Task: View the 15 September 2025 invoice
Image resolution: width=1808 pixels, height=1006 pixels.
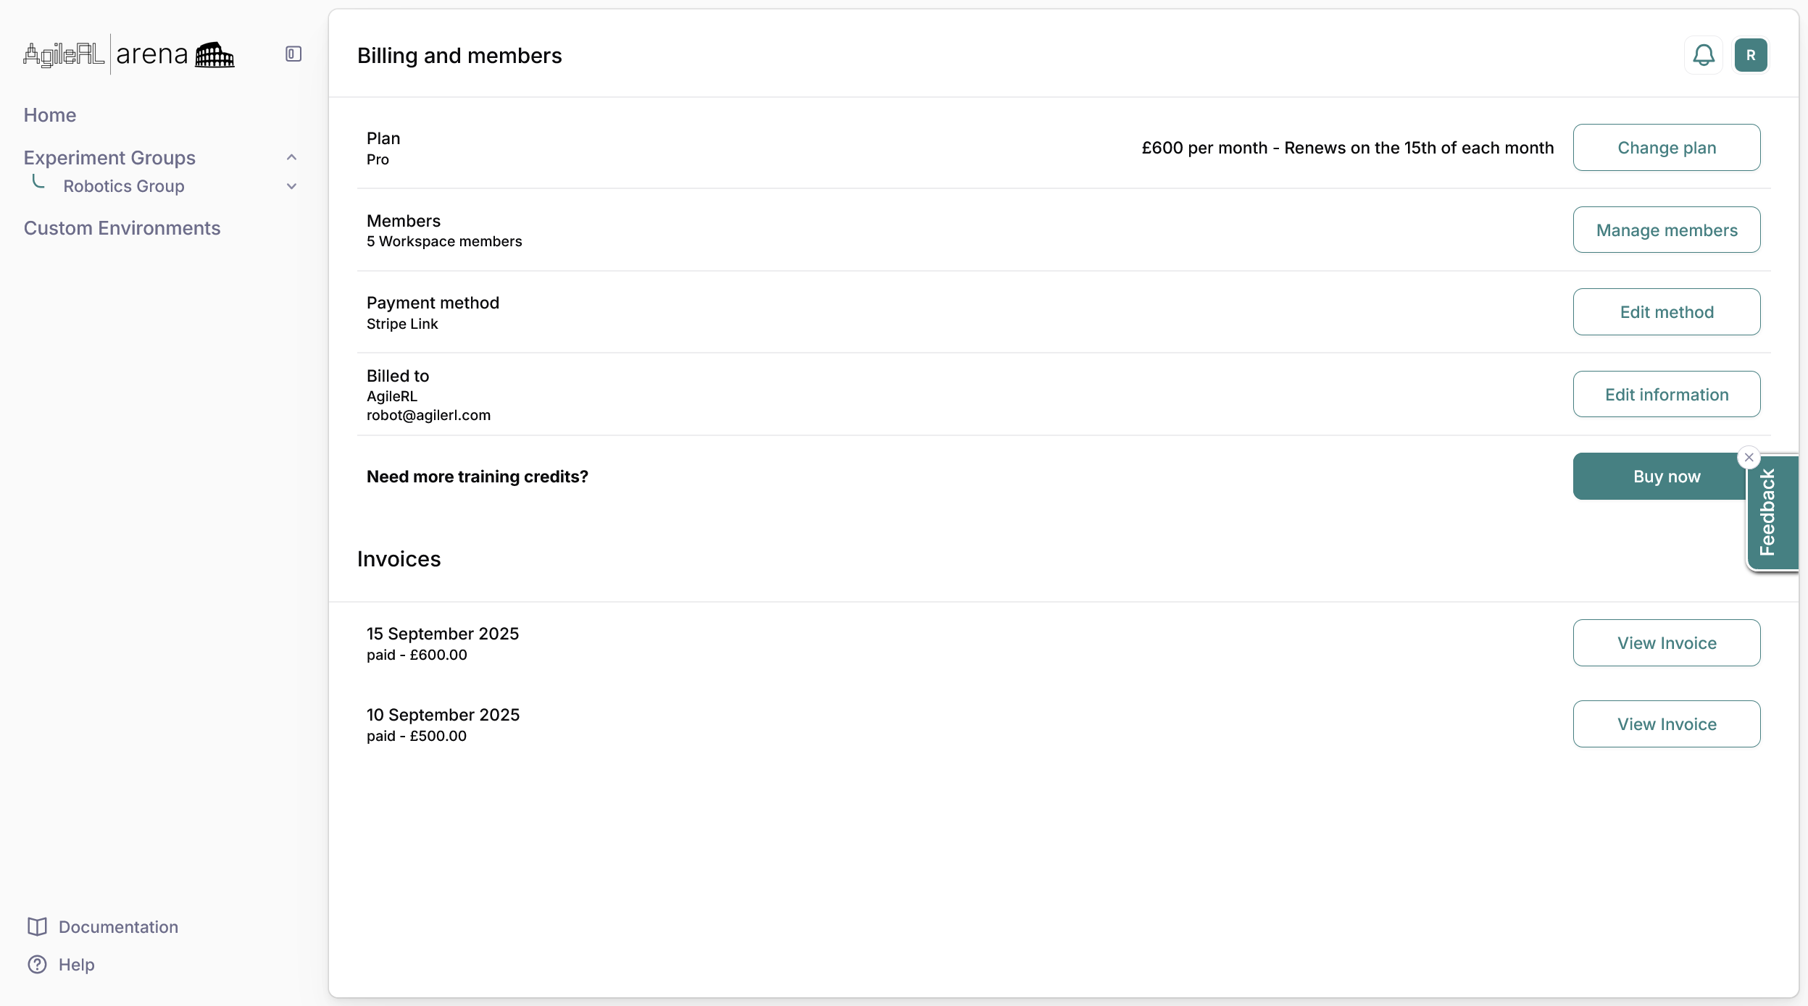Action: point(1666,642)
